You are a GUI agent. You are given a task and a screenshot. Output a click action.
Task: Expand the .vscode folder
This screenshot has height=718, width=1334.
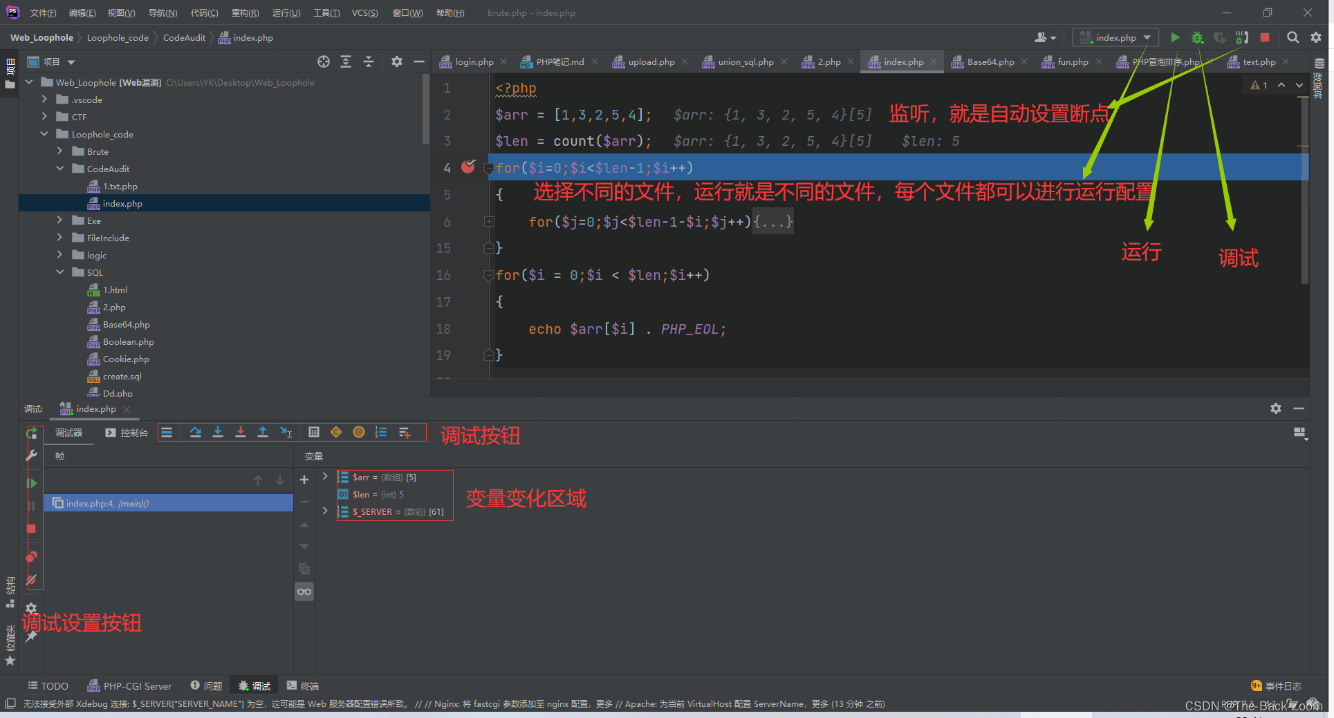click(45, 100)
